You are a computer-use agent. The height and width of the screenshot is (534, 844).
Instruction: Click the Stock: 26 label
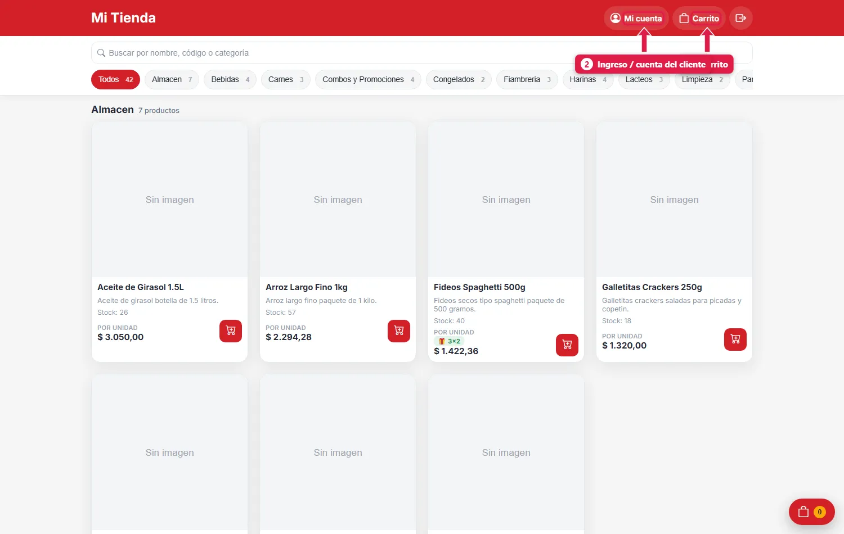click(x=113, y=313)
